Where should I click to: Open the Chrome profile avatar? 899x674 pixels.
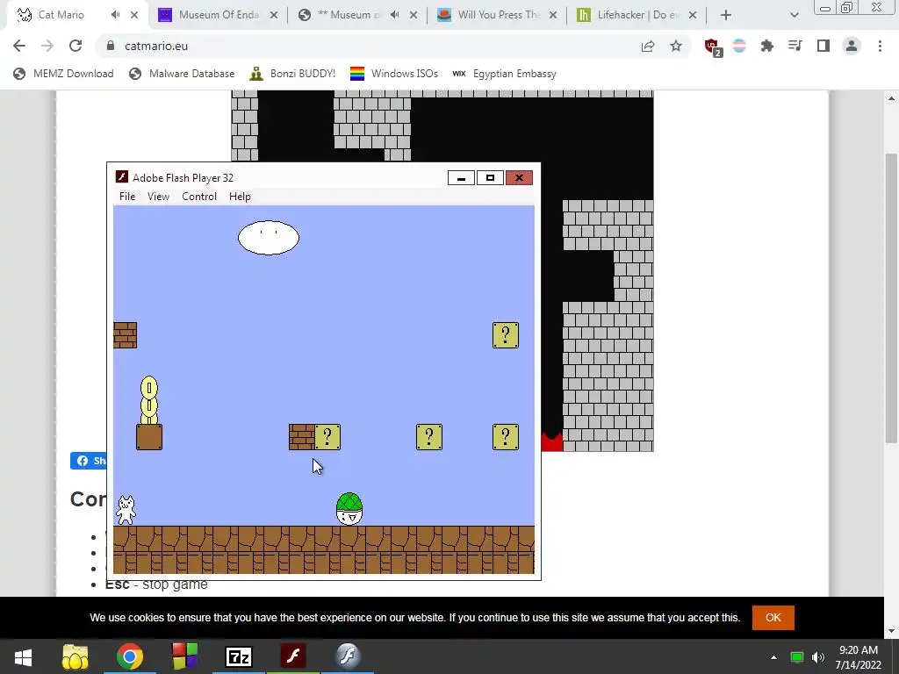(852, 46)
